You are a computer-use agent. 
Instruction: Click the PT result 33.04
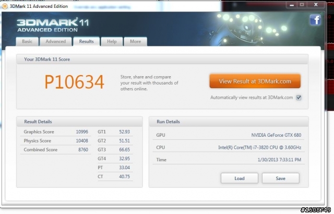(x=124, y=168)
